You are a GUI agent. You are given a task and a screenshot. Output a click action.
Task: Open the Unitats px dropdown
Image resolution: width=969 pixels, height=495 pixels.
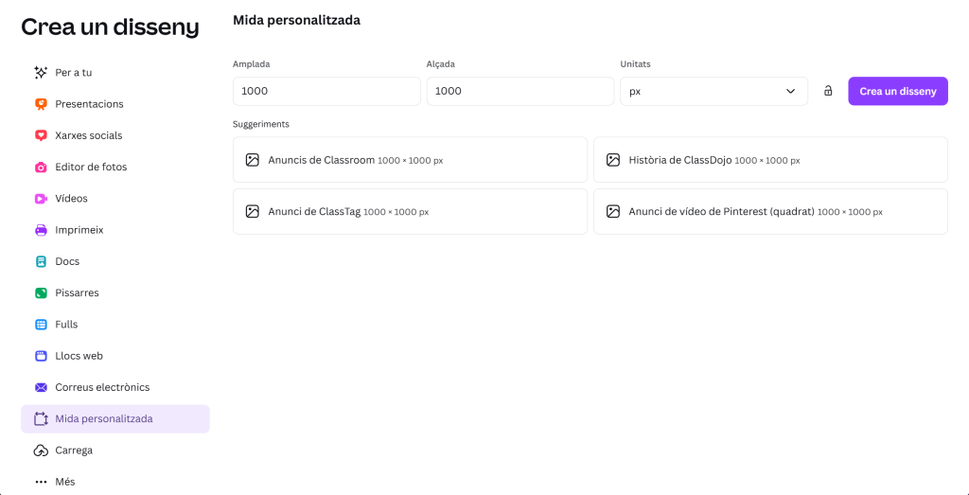coord(714,91)
